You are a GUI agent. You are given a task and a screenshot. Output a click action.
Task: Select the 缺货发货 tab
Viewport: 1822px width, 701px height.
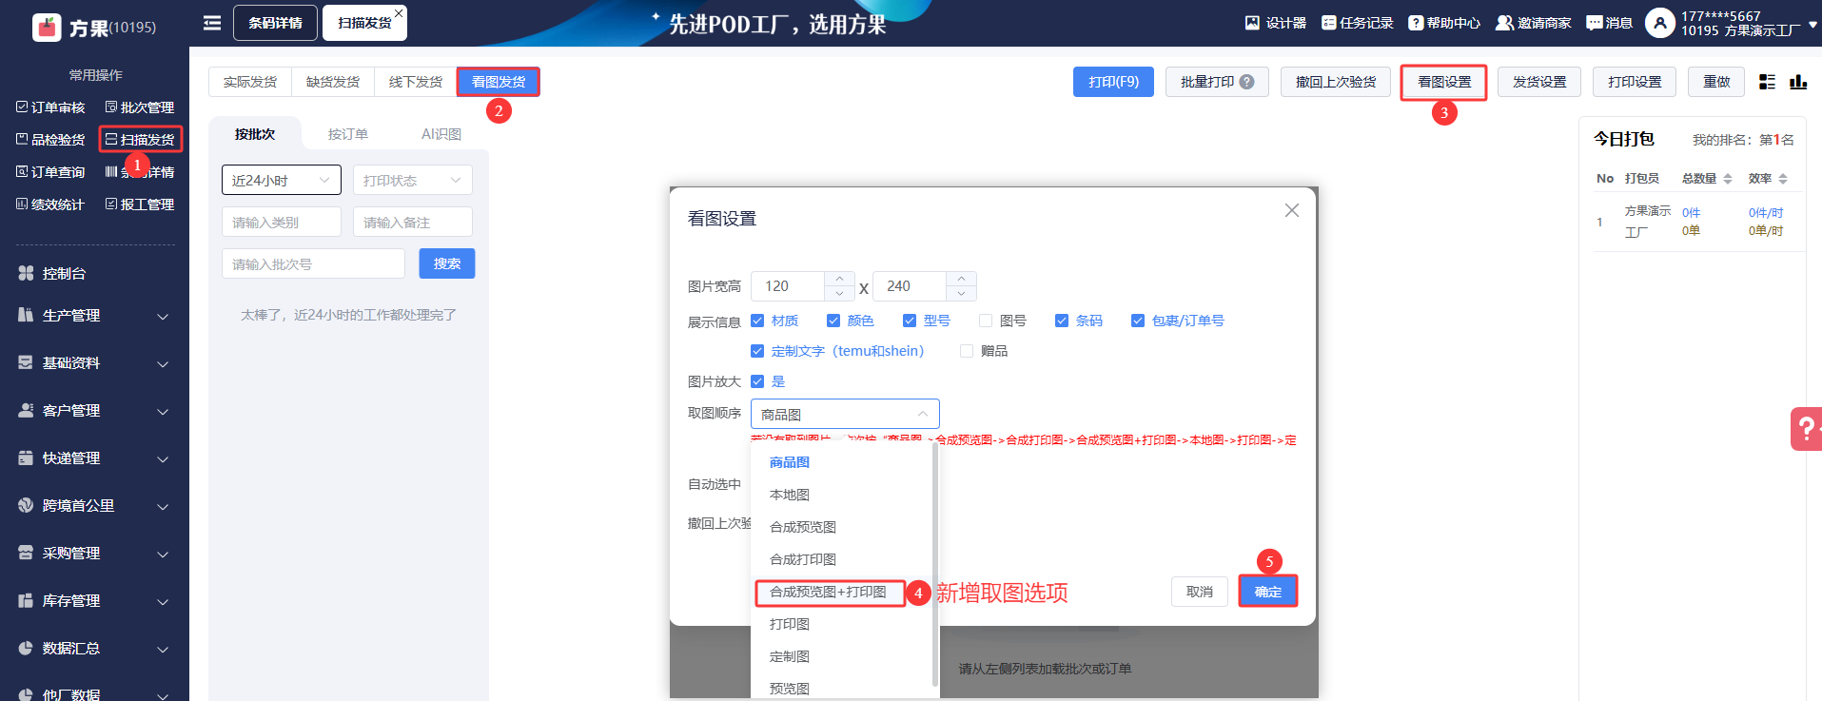coord(333,83)
